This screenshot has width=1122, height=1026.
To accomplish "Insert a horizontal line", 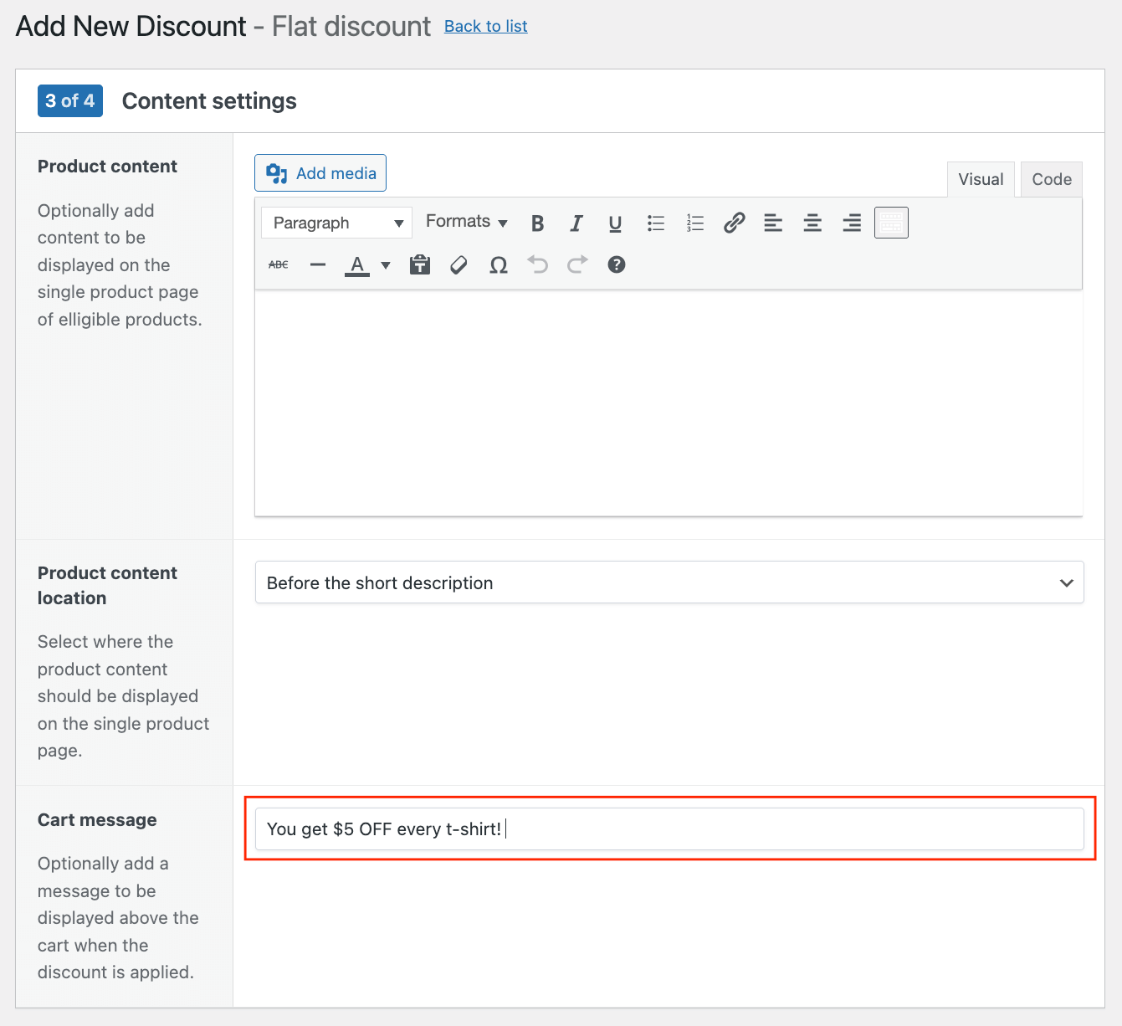I will click(x=318, y=264).
